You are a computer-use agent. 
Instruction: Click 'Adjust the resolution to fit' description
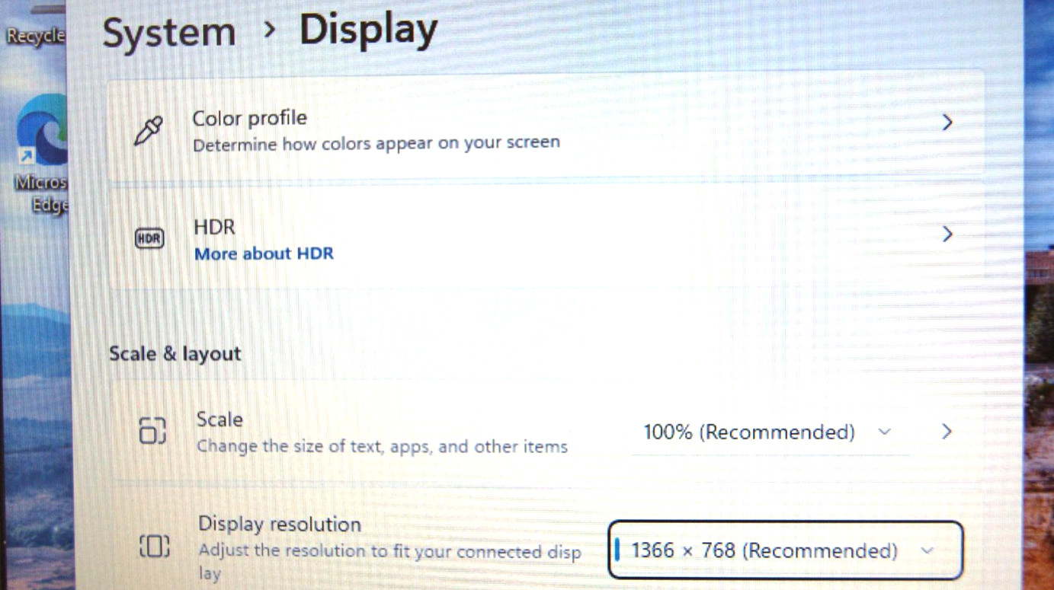pyautogui.click(x=389, y=560)
